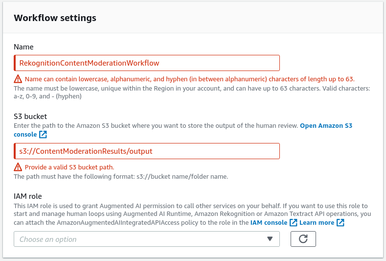Screen dimensions: 386x261
Task: Click the 'S3 bucket' field label
Action: 30,117
